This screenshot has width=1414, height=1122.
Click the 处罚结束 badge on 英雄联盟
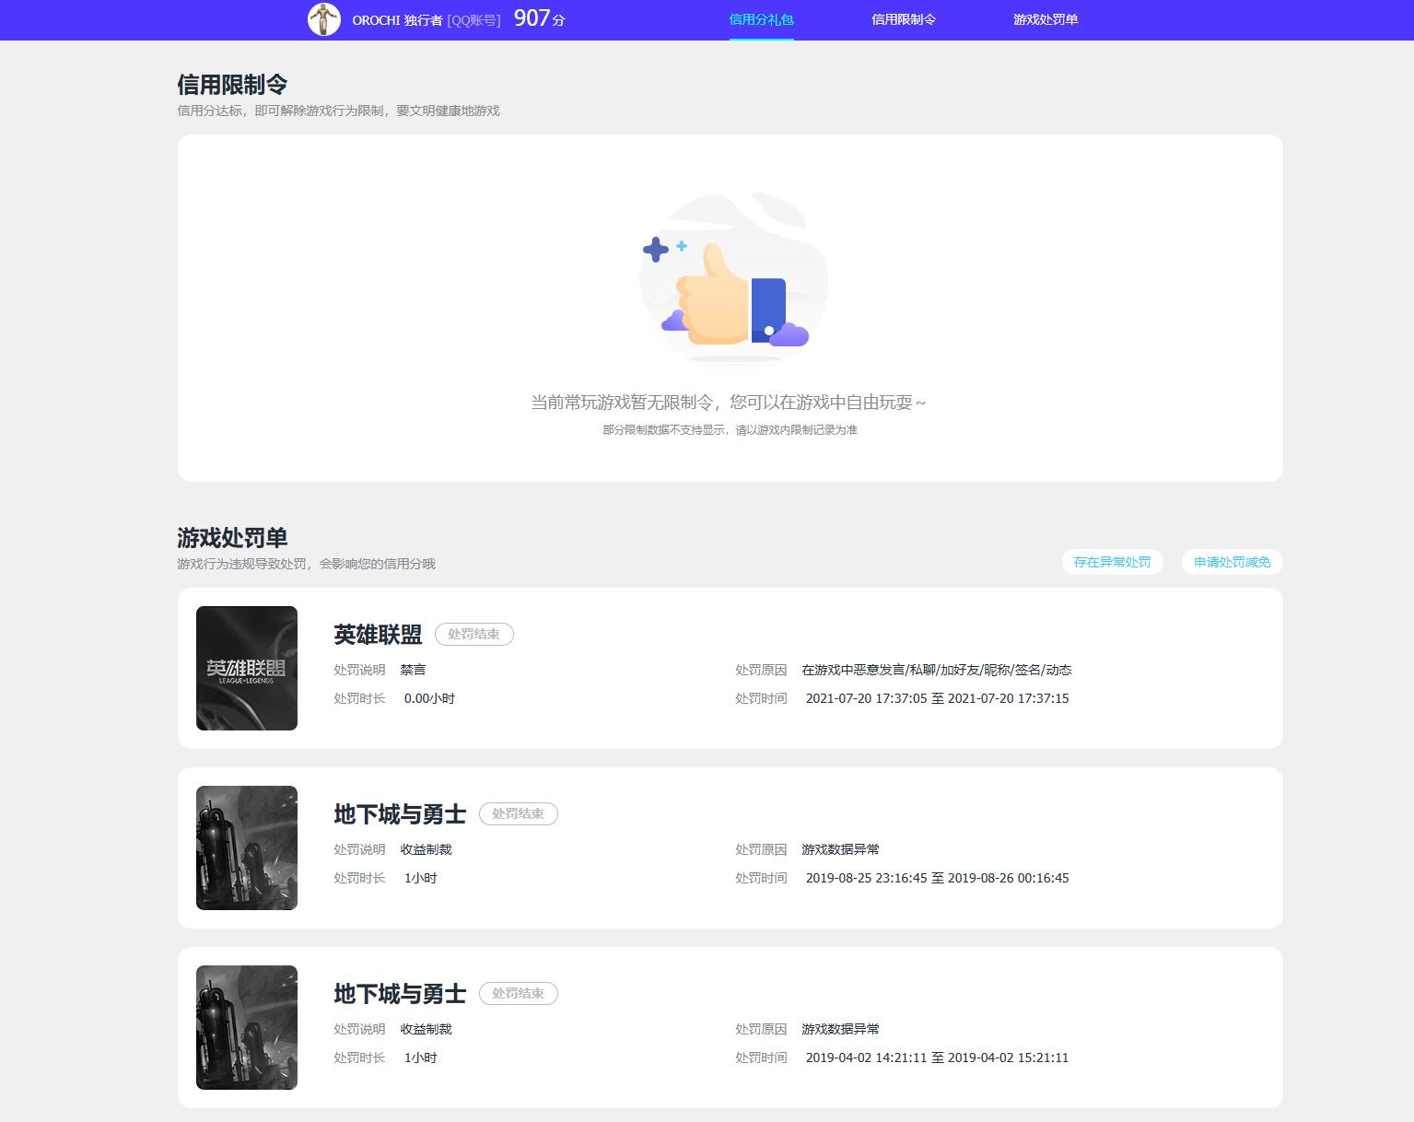(x=473, y=634)
